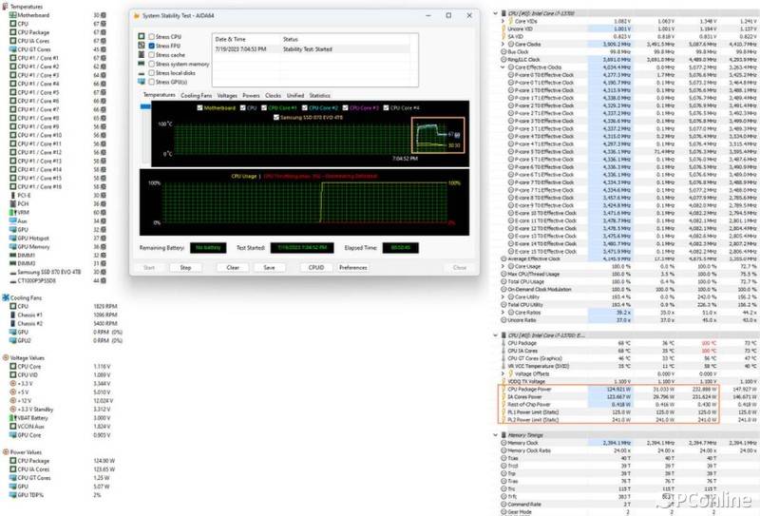Click the Temperatures thermometer icon in the sensor list
Image resolution: width=760 pixels, height=516 pixels.
point(6,7)
